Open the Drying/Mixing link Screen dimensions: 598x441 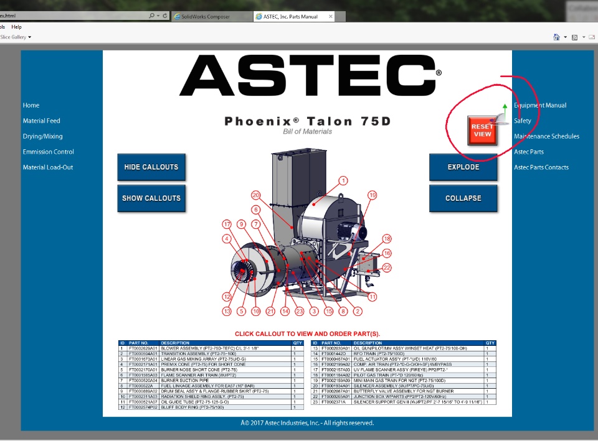[43, 136]
